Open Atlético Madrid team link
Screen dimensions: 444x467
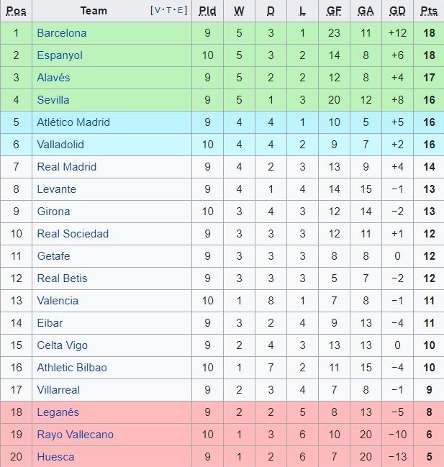coord(73,122)
